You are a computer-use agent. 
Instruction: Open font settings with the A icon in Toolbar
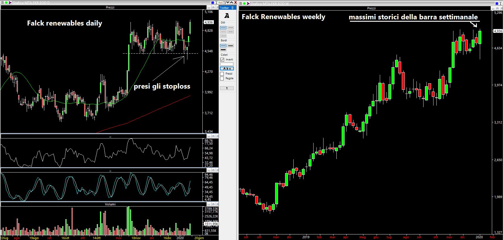pos(227,16)
